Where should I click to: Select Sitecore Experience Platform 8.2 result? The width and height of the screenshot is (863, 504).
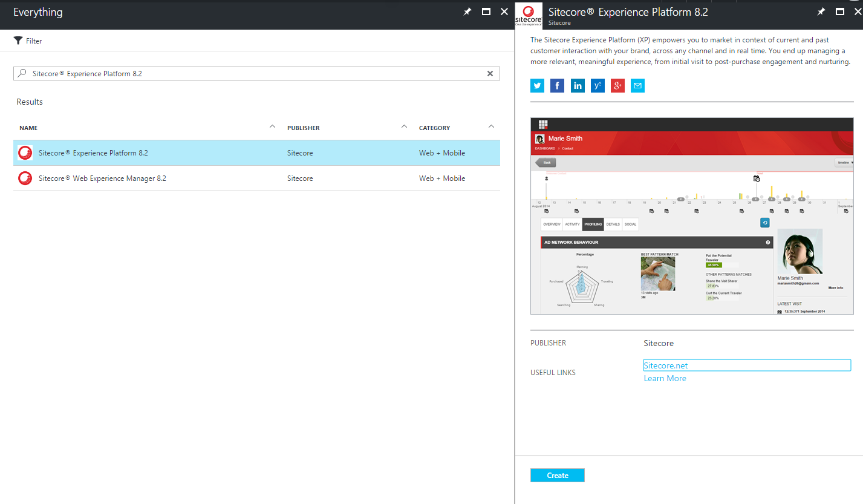tap(256, 153)
